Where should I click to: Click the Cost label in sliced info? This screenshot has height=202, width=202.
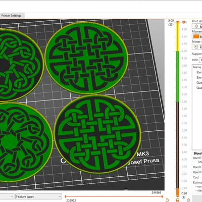click(x=196, y=177)
